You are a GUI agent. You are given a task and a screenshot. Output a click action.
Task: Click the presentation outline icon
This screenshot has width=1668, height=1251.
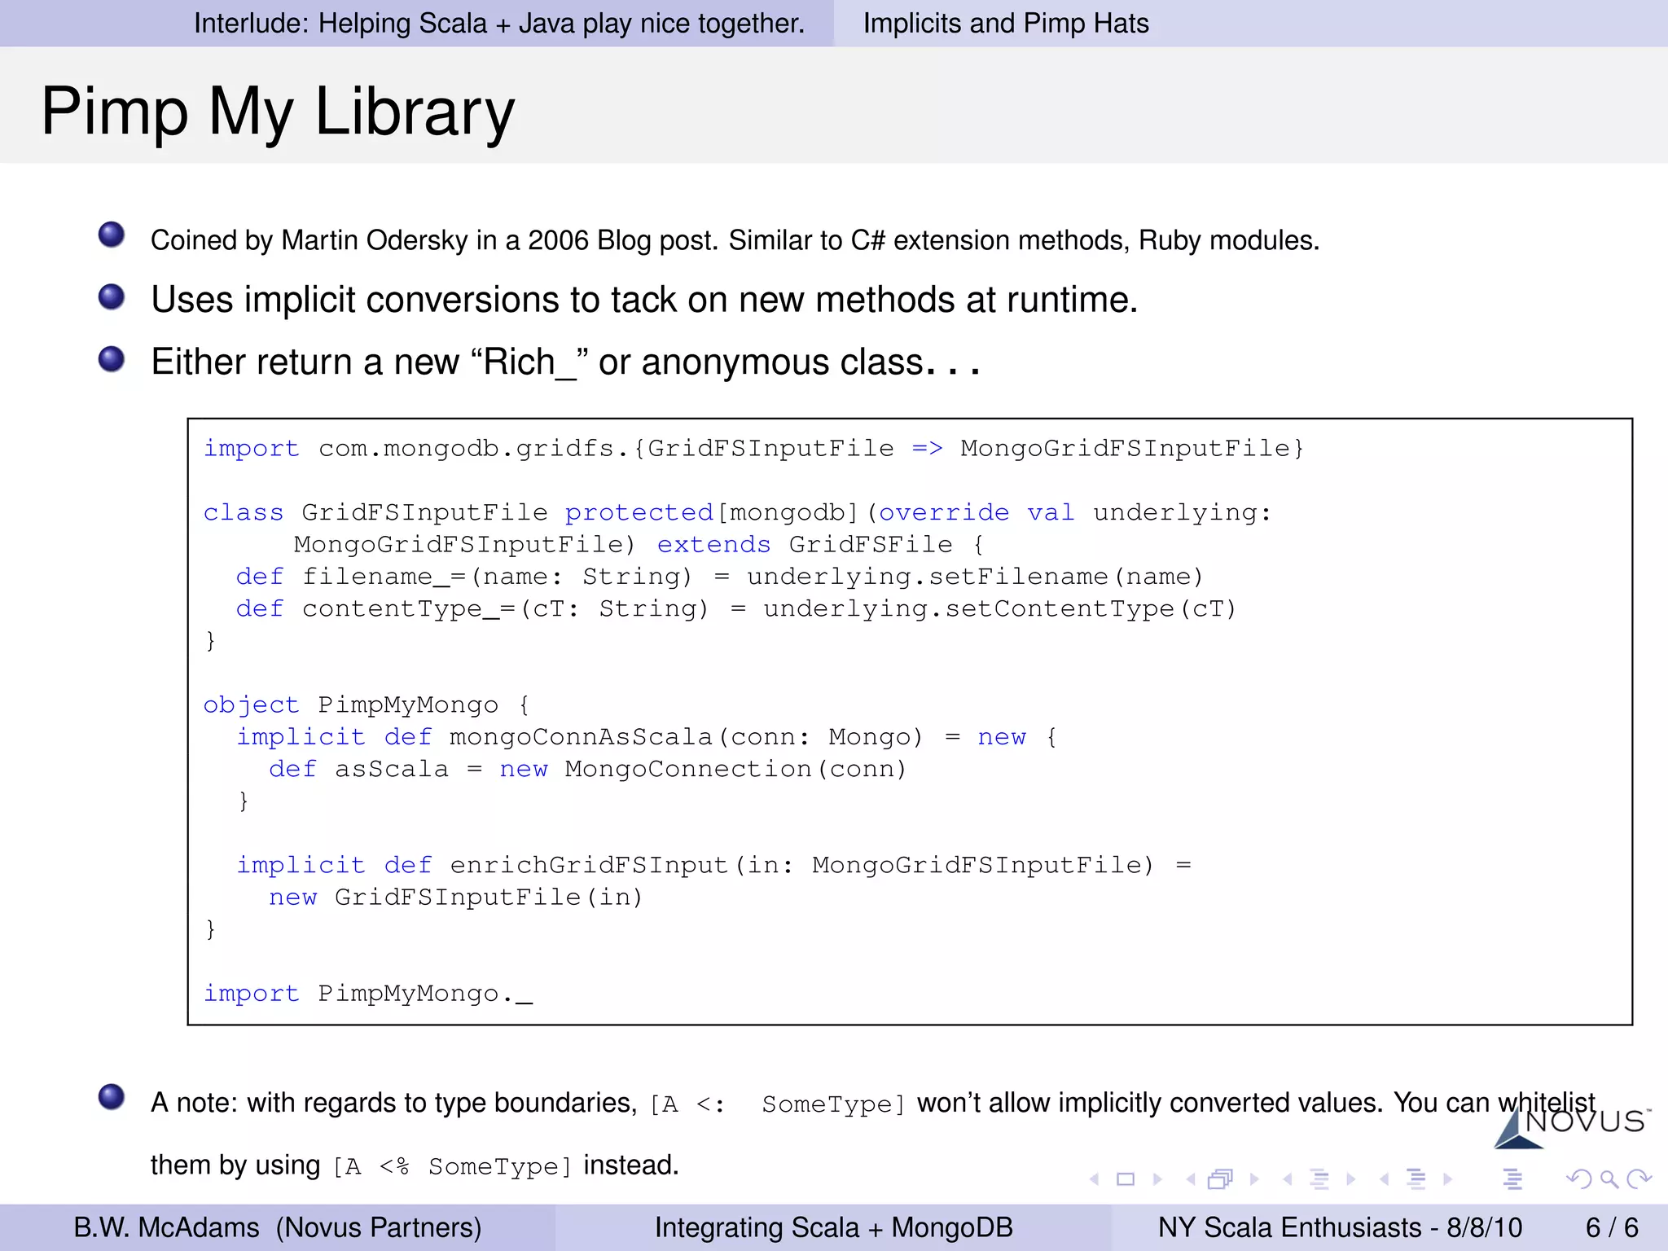pos(1512,1179)
